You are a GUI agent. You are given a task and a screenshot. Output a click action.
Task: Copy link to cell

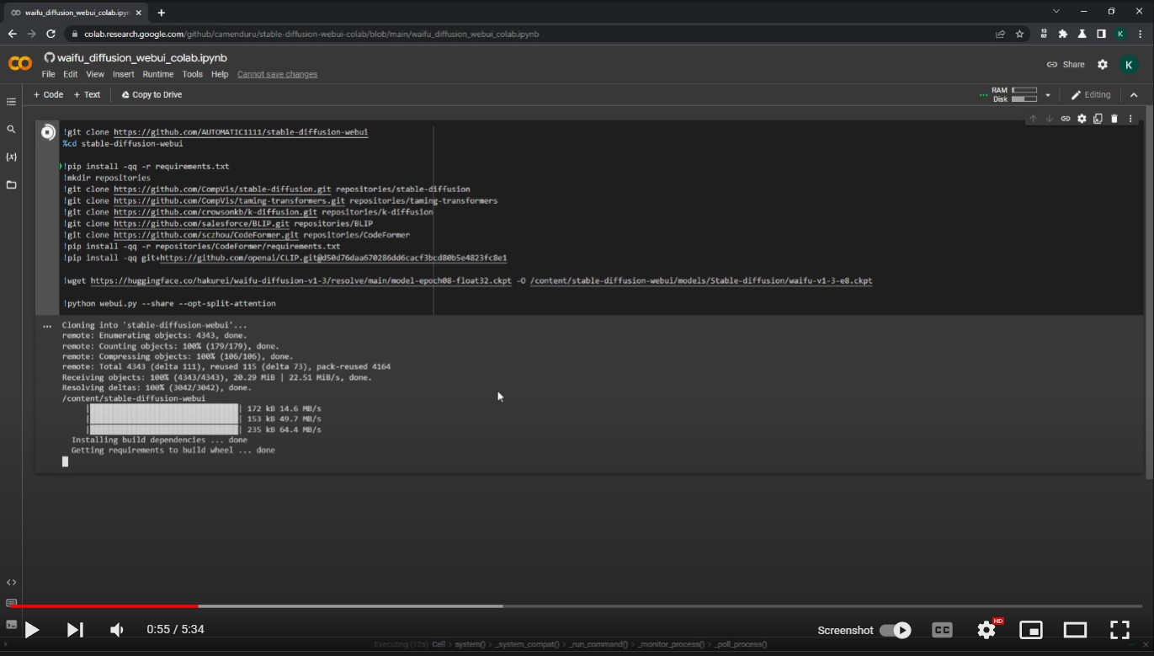(1066, 119)
